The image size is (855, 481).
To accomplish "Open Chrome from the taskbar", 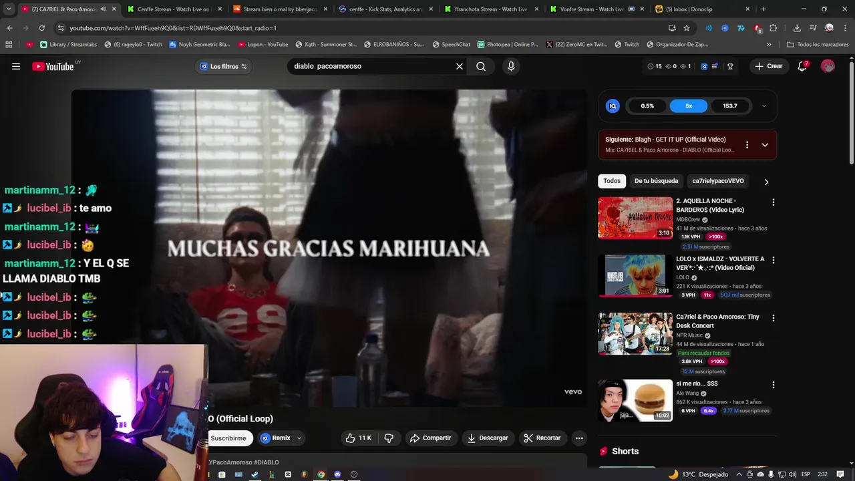I will pos(321,474).
